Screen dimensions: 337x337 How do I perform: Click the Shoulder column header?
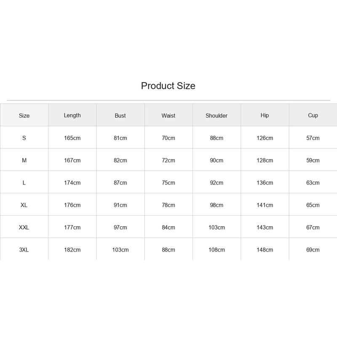(x=217, y=115)
